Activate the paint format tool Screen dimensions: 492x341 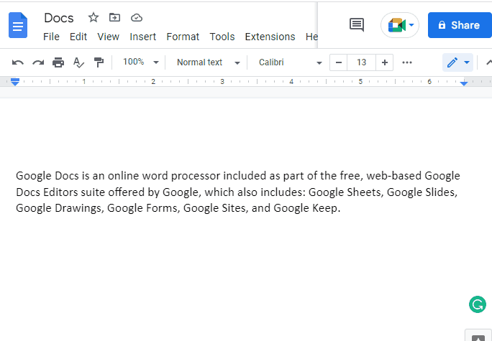[x=99, y=62]
